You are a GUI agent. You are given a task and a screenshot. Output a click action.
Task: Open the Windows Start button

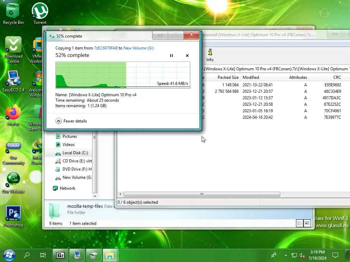(x=9, y=255)
